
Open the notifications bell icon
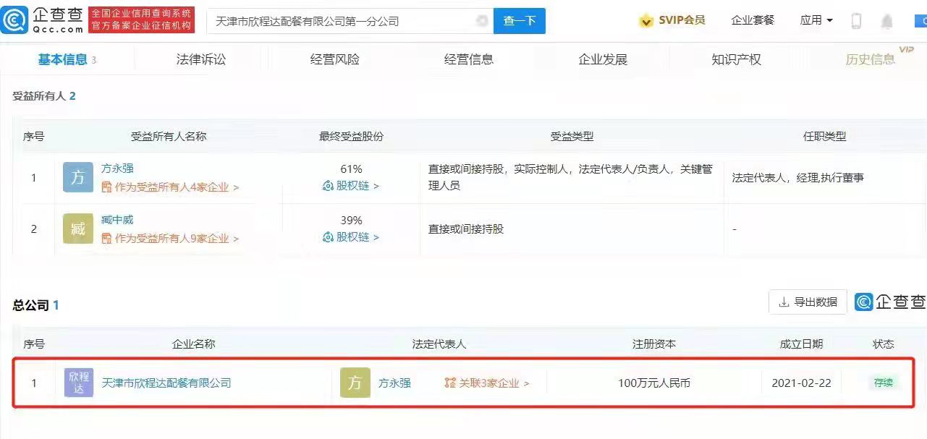click(x=887, y=21)
